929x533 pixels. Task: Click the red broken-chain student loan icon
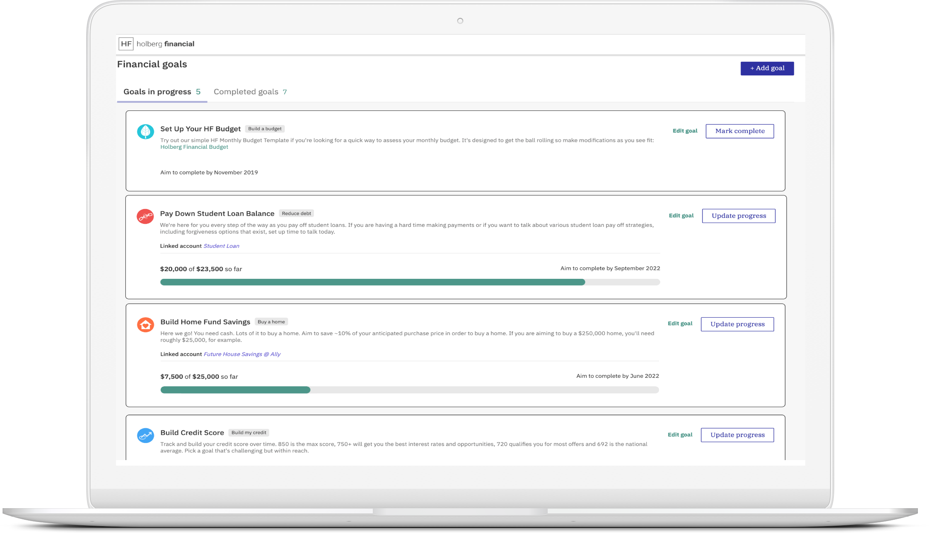pos(145,216)
